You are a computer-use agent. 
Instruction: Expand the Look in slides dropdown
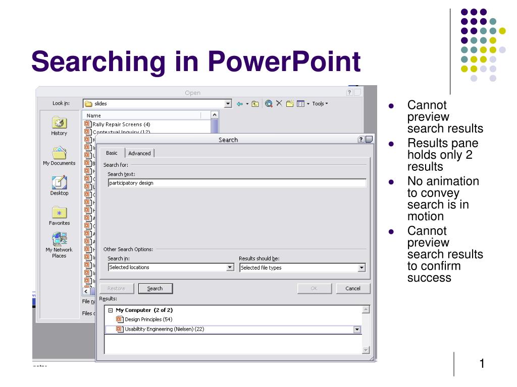[x=228, y=104]
